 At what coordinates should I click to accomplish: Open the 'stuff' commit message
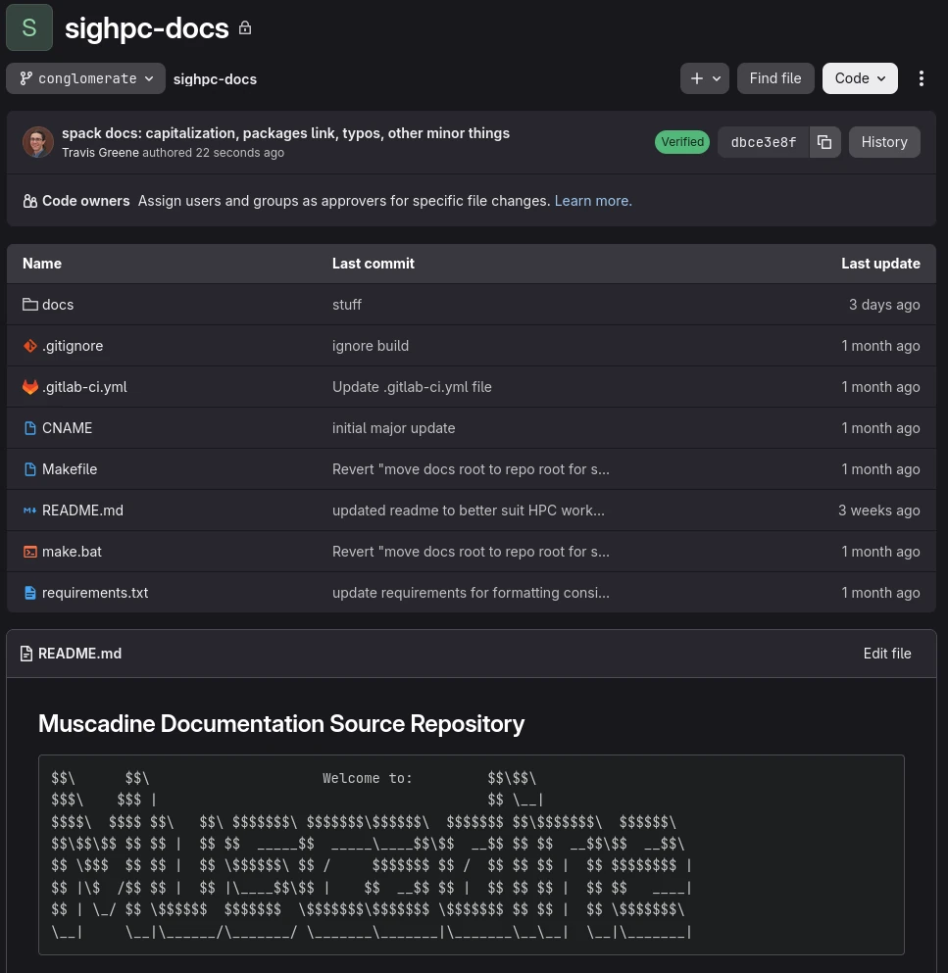pos(346,305)
